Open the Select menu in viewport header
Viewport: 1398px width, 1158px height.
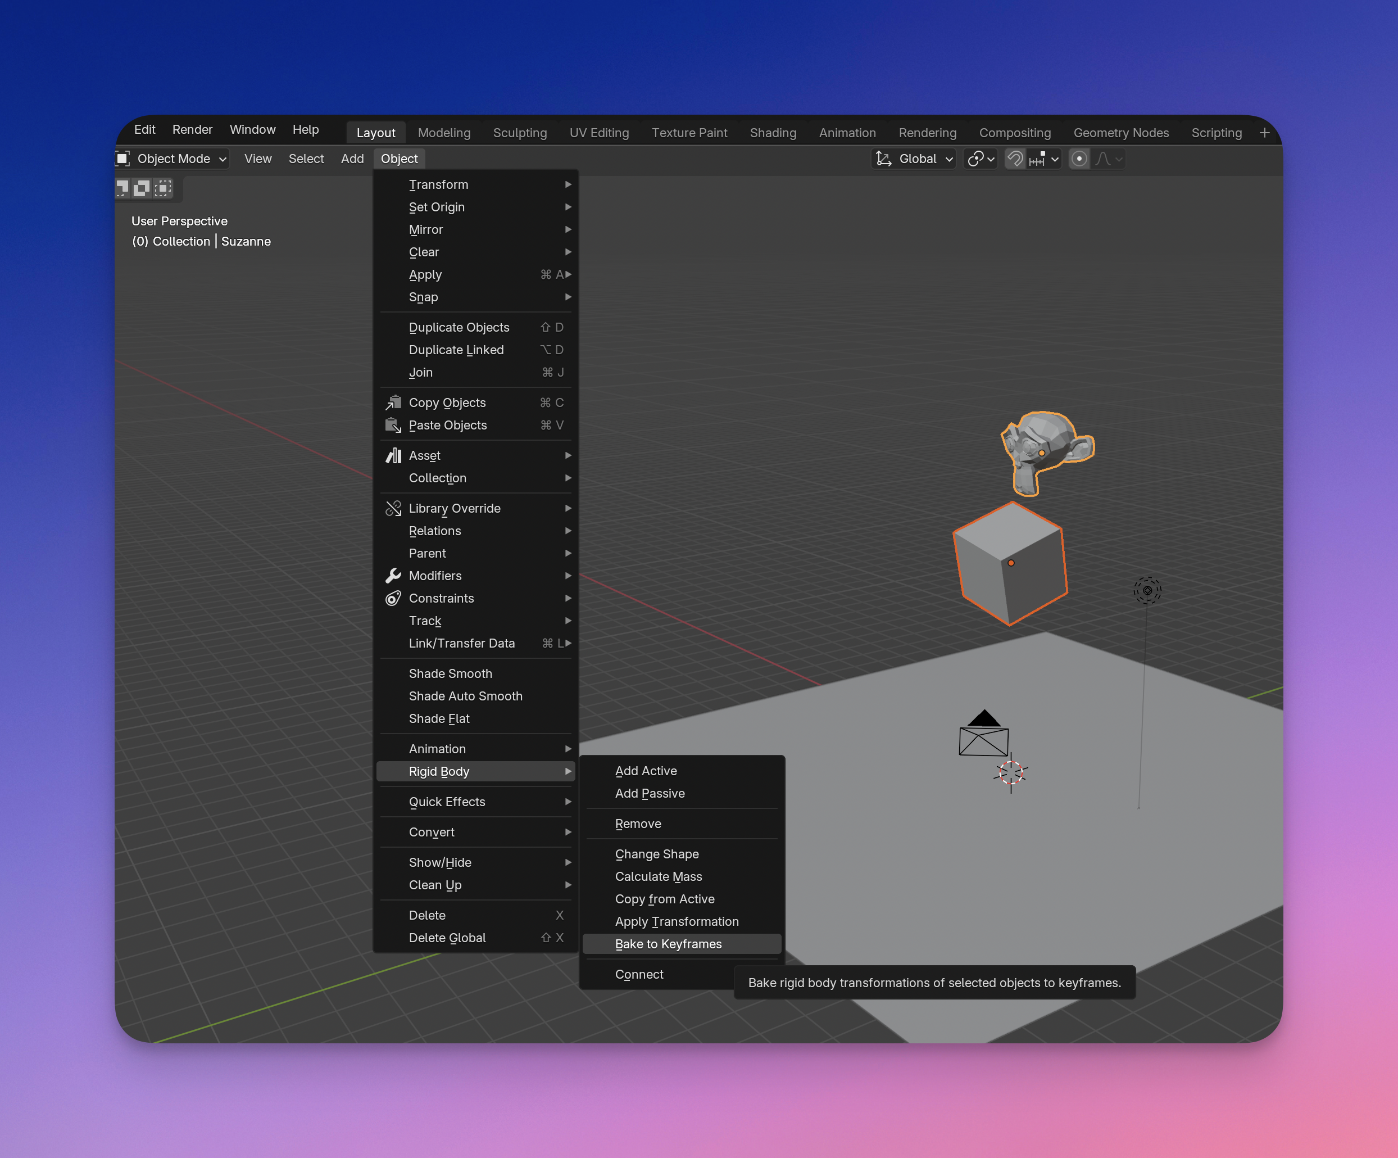(x=306, y=159)
